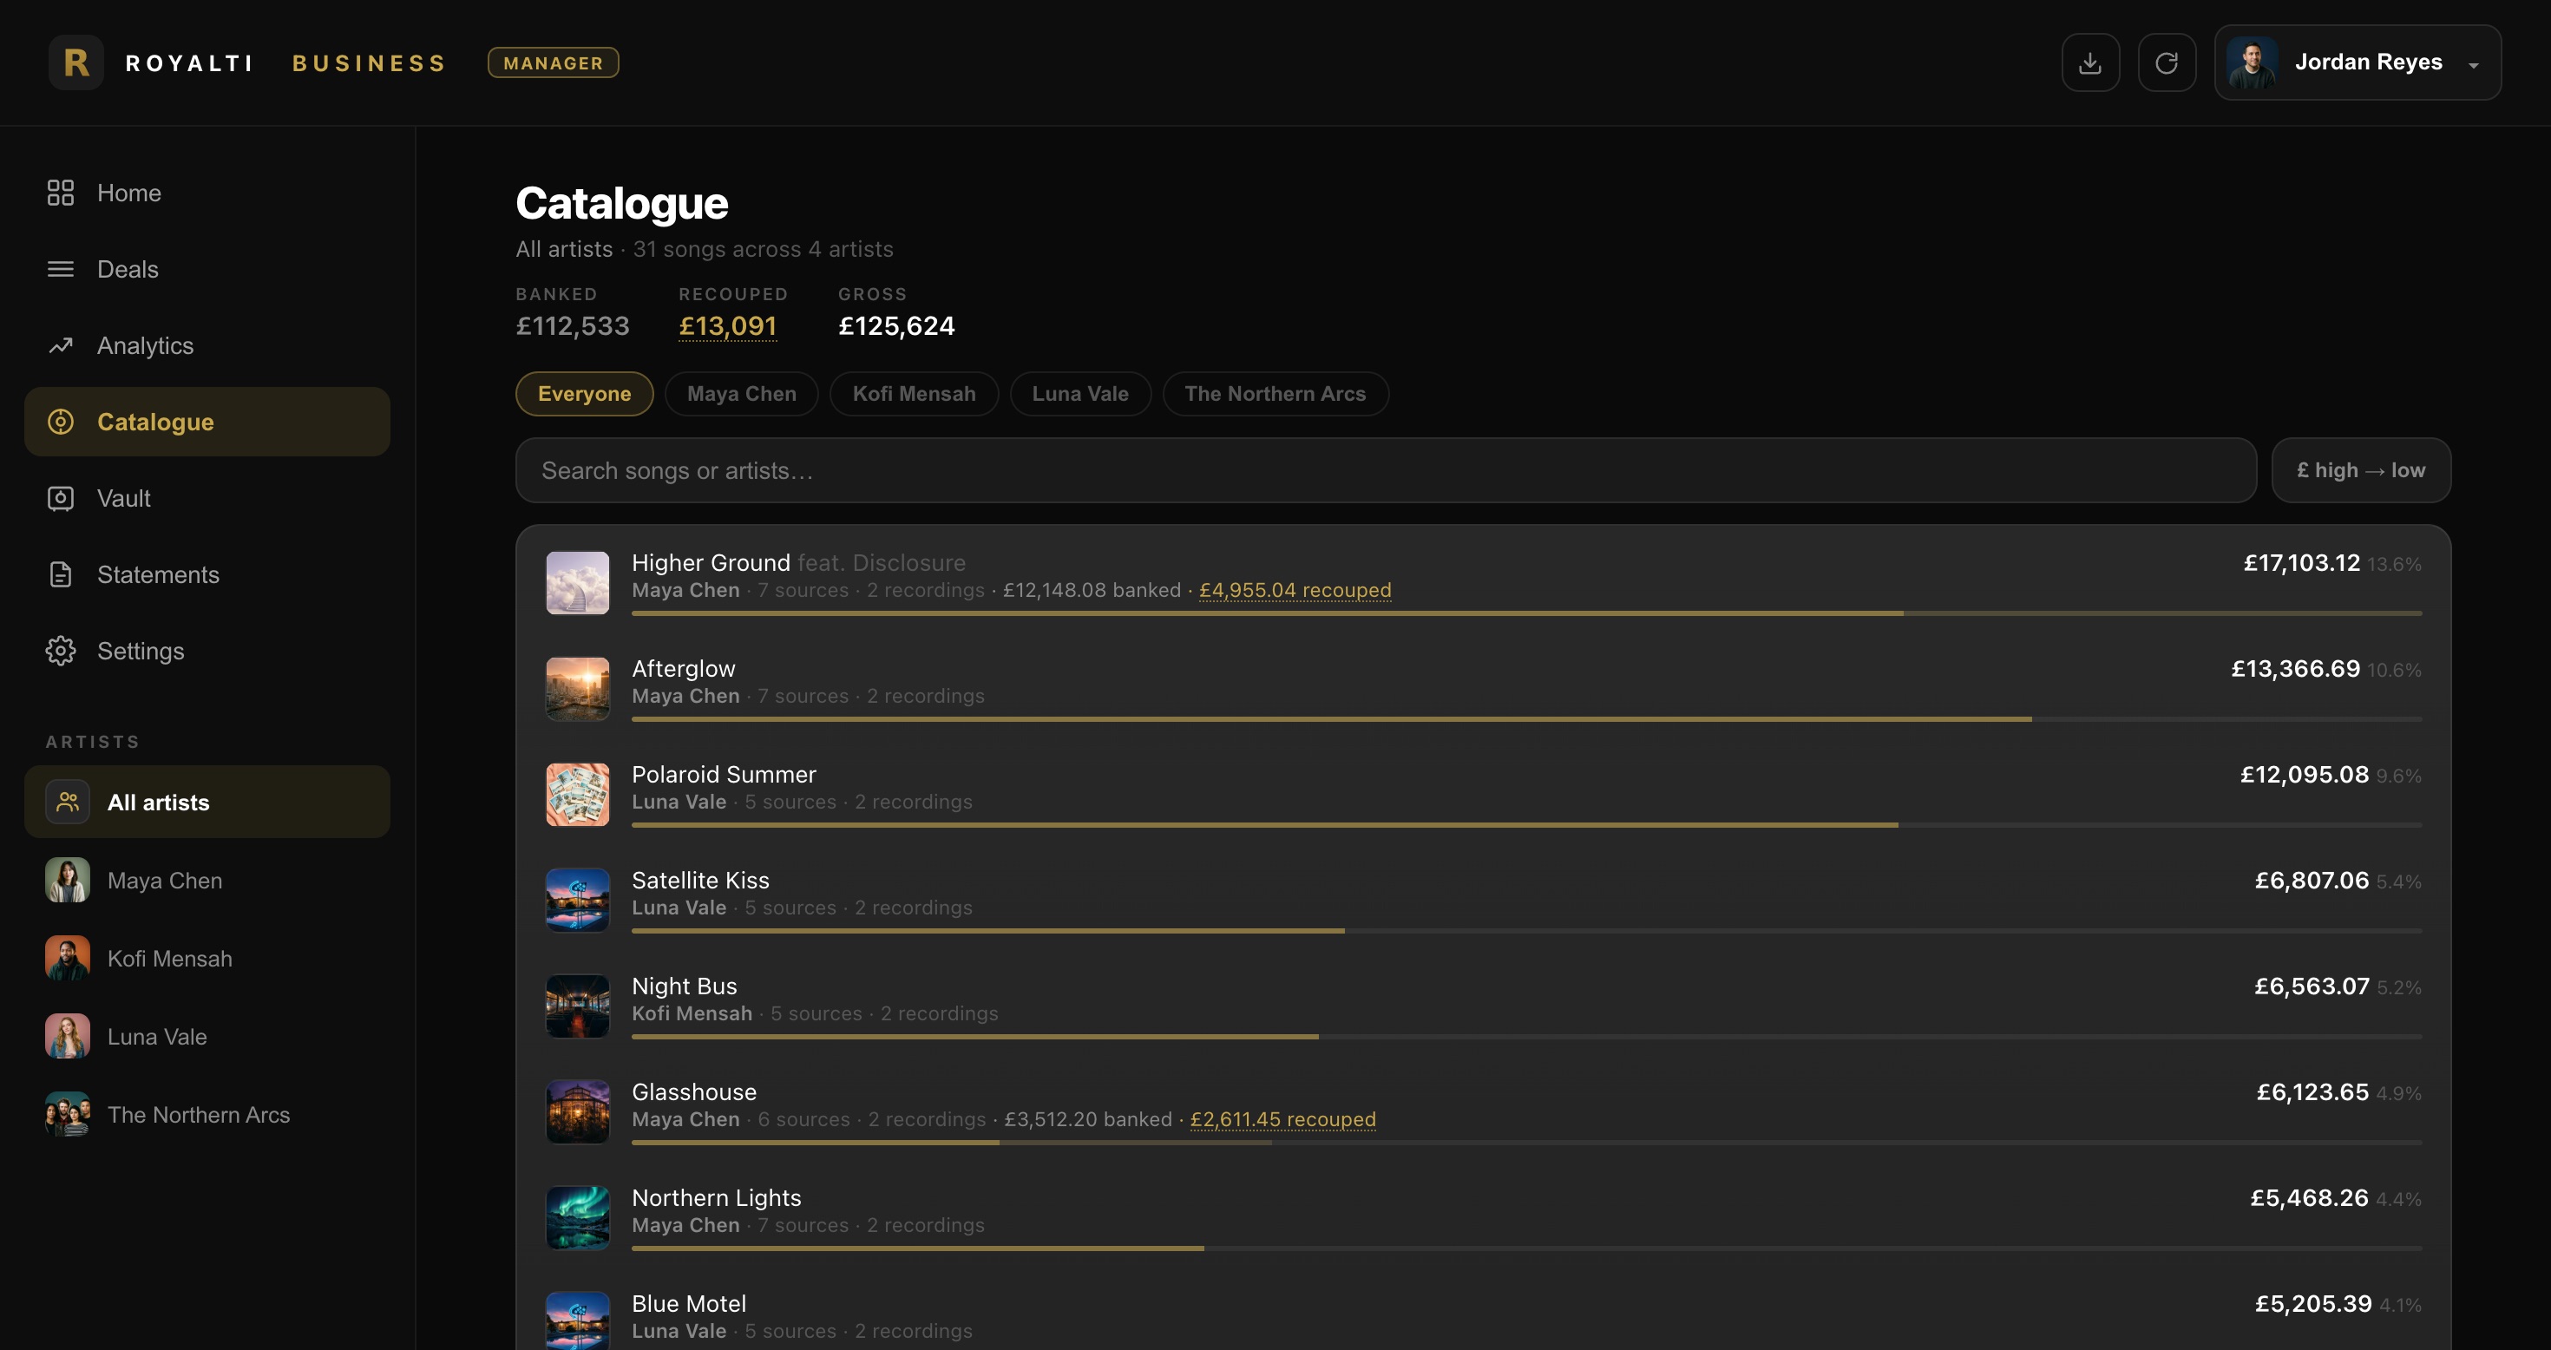Filter by The Northern Arcs chip
2551x1350 pixels.
click(x=1275, y=393)
